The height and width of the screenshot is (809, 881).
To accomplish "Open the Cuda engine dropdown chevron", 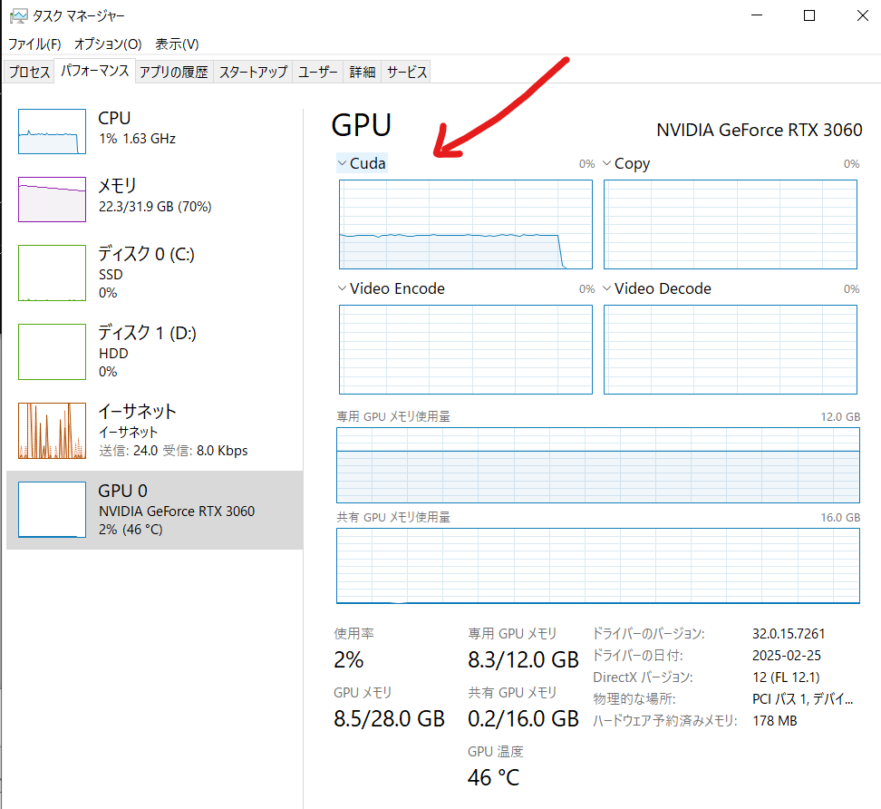I will pos(343,163).
